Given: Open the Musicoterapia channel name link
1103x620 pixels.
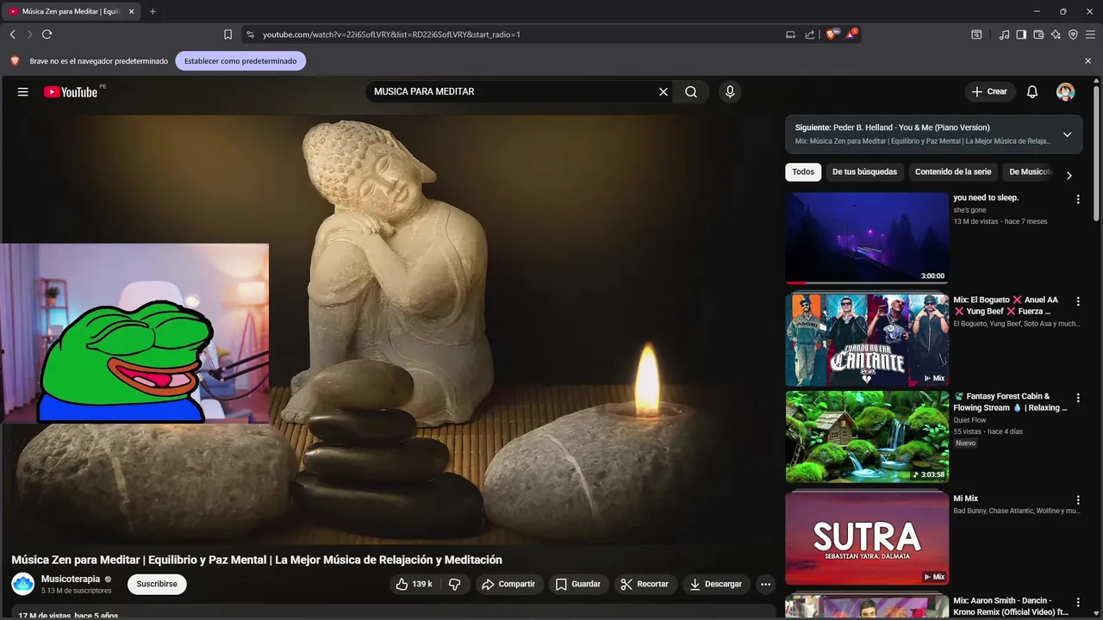Looking at the screenshot, I should coord(71,579).
